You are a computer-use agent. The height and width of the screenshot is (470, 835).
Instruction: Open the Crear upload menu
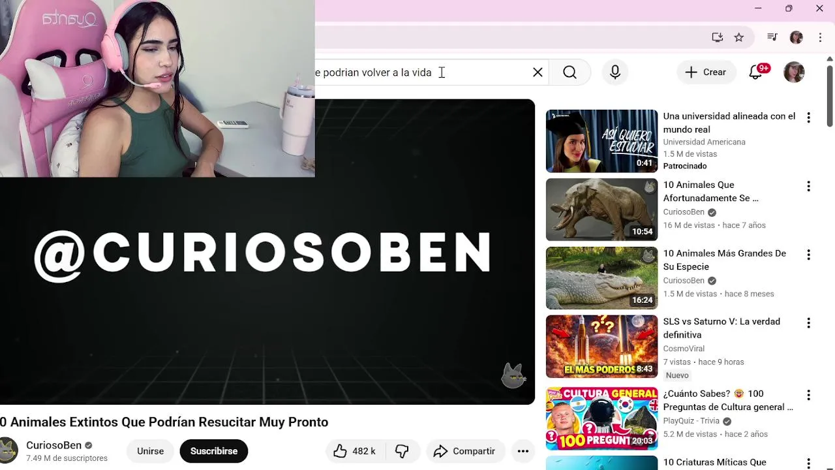705,72
